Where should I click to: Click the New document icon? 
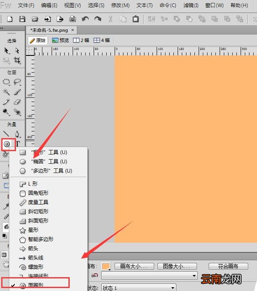tap(10, 19)
